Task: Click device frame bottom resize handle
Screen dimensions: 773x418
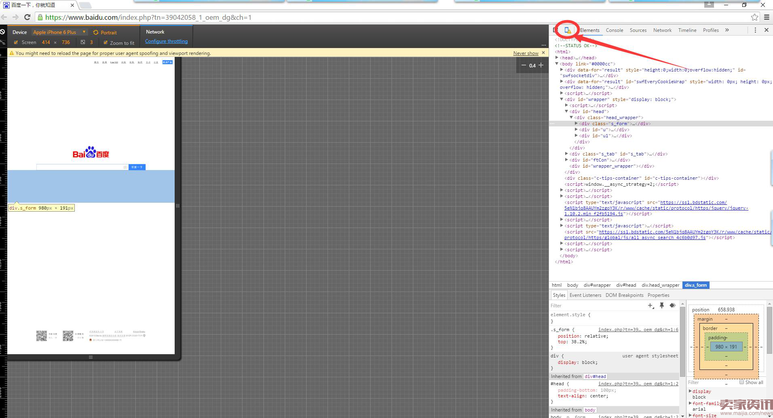Action: click(91, 357)
